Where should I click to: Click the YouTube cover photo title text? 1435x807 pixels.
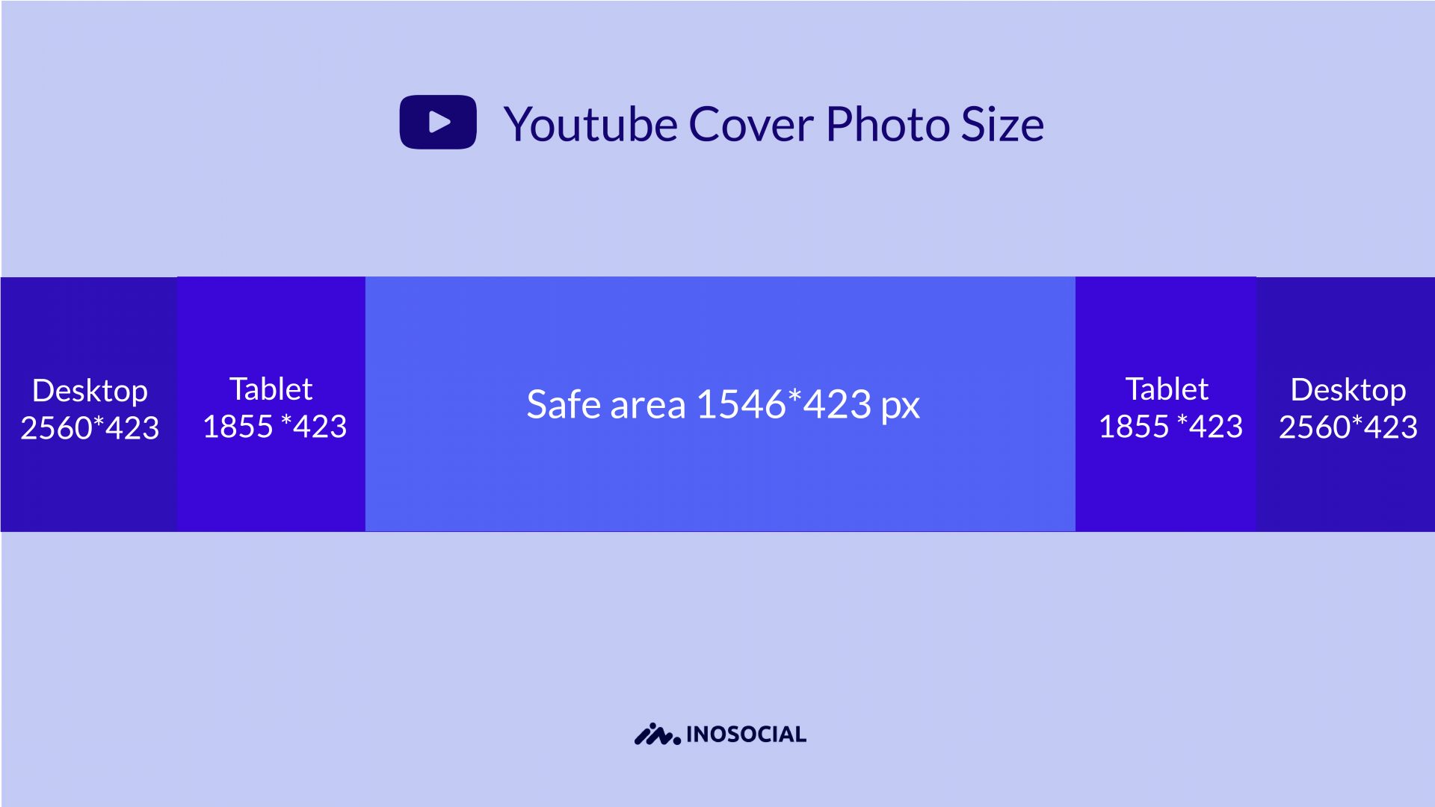[x=770, y=121]
